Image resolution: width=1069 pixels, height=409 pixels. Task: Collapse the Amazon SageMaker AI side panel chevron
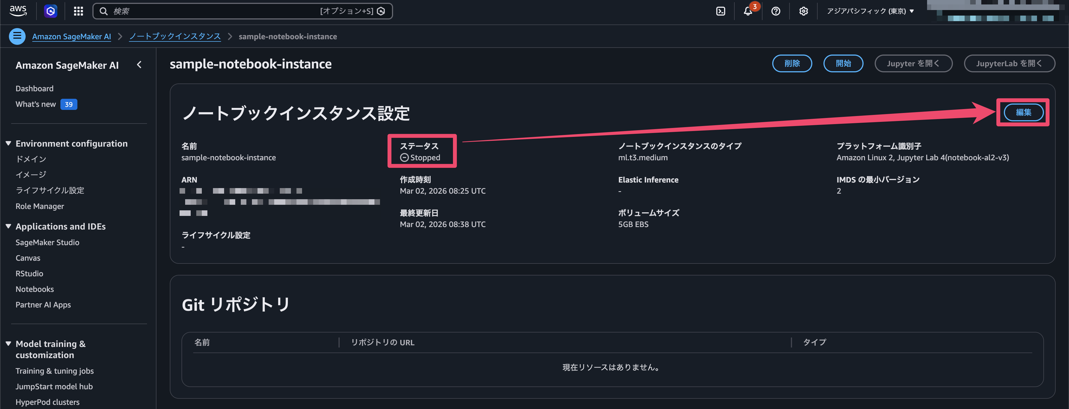(139, 65)
